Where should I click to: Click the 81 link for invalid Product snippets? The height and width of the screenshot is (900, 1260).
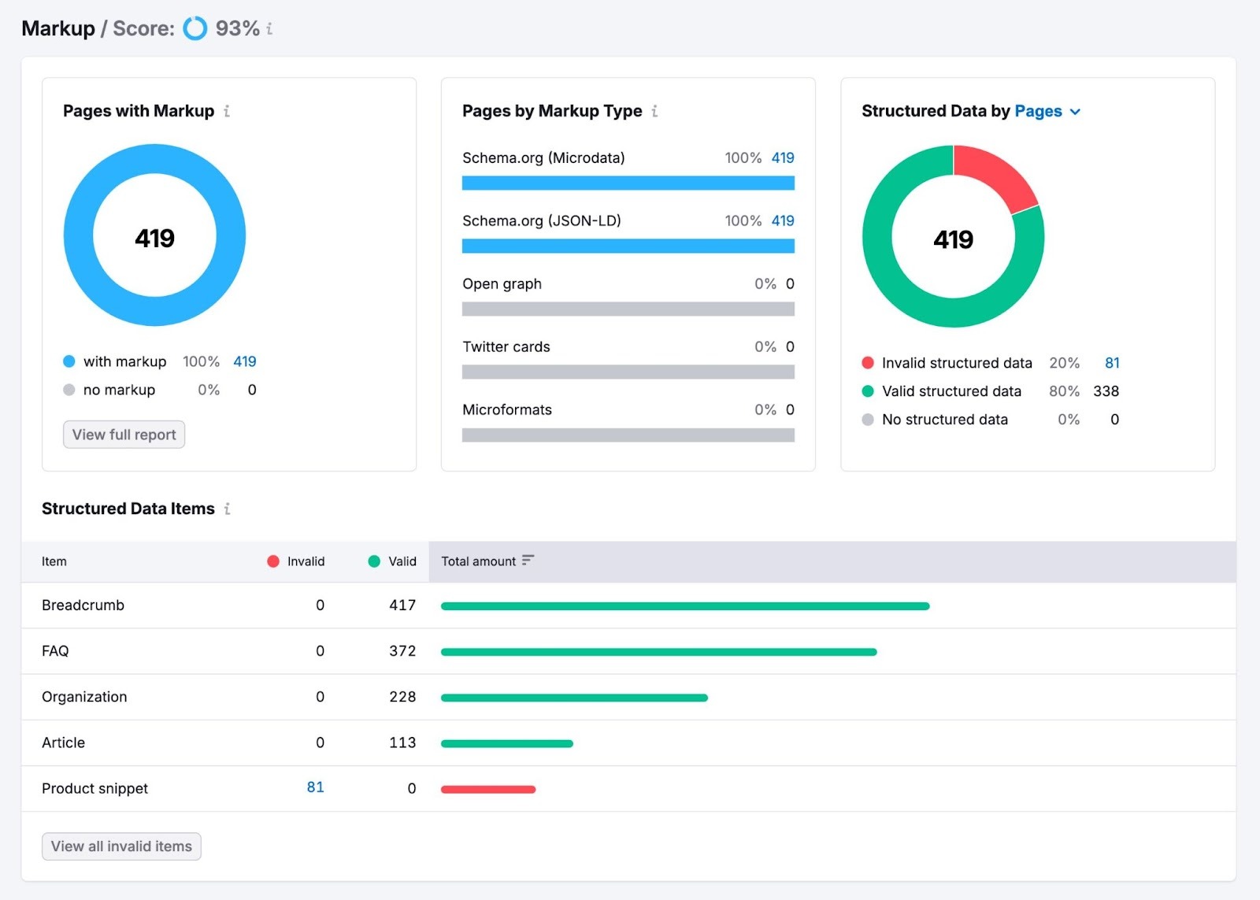314,787
